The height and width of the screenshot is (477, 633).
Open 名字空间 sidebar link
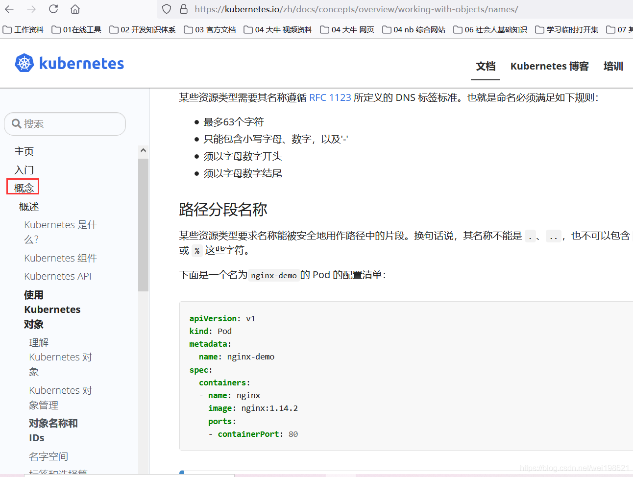[x=49, y=456]
